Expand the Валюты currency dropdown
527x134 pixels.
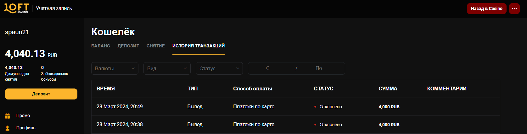click(115, 68)
